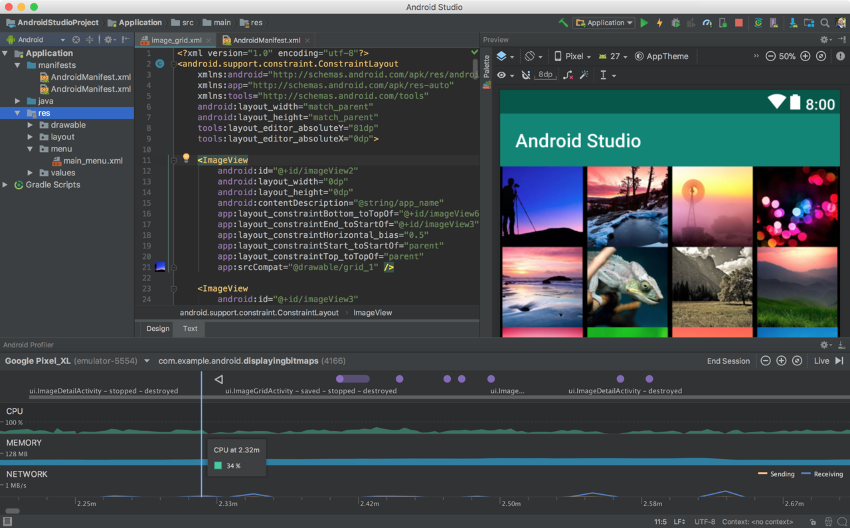Open the Android Profiler from the toolbar
Screen dimensions: 850x528
tap(707, 22)
